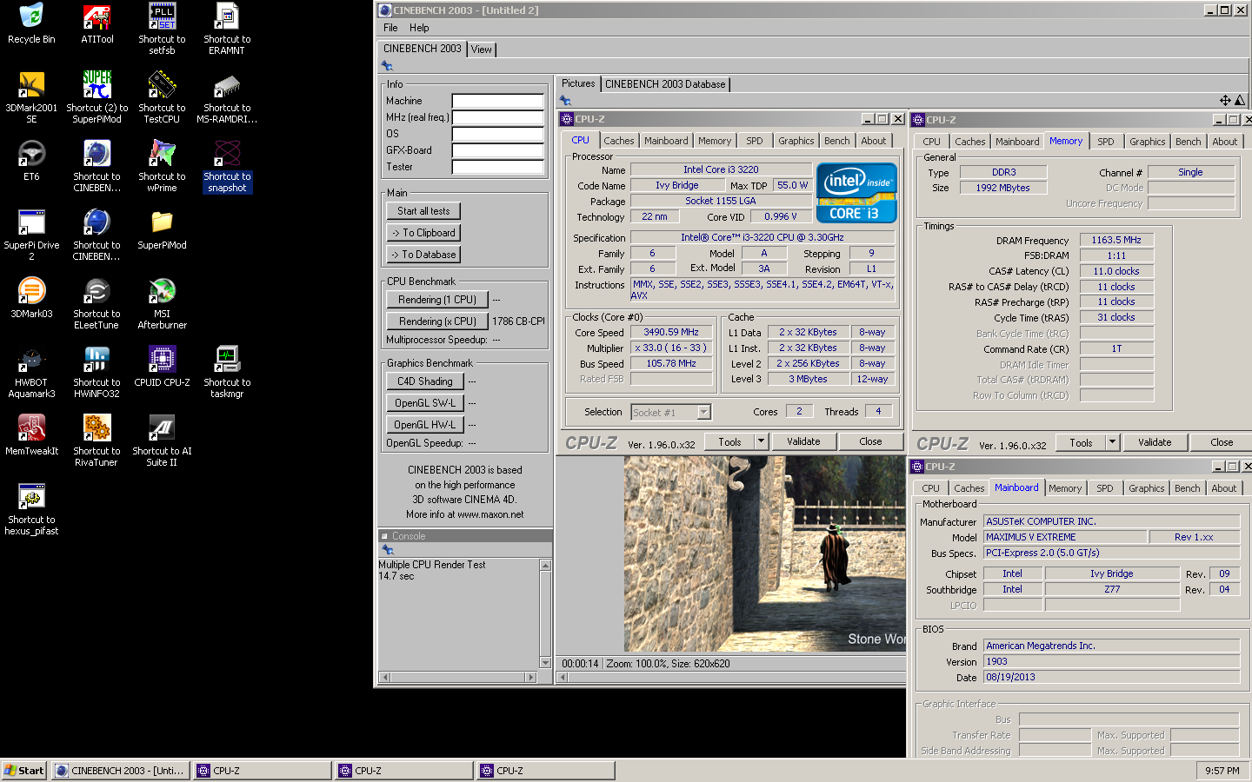Viewport: 1252px width, 782px height.
Task: Start the OpenGL SW-L benchmark
Action: pos(425,403)
